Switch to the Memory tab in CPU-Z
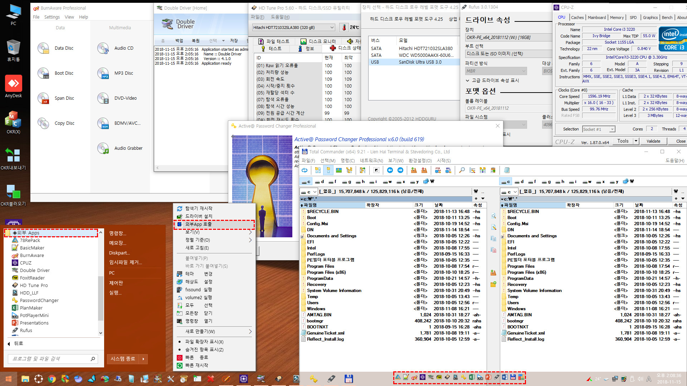The height and width of the screenshot is (386, 687). coord(617,17)
